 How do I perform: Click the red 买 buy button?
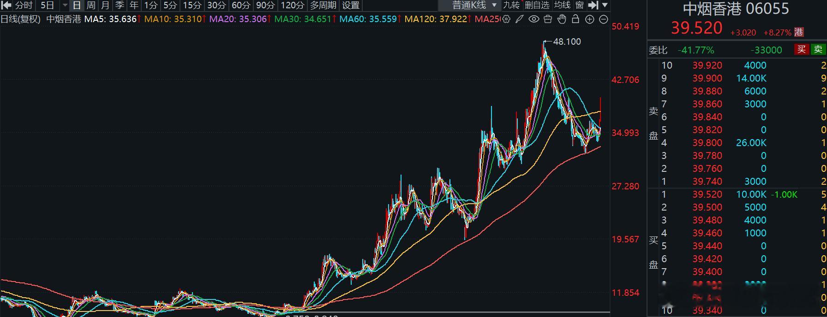coord(802,49)
